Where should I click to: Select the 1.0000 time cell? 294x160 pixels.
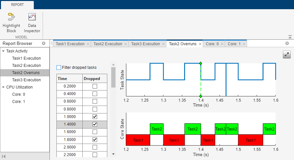70,117
